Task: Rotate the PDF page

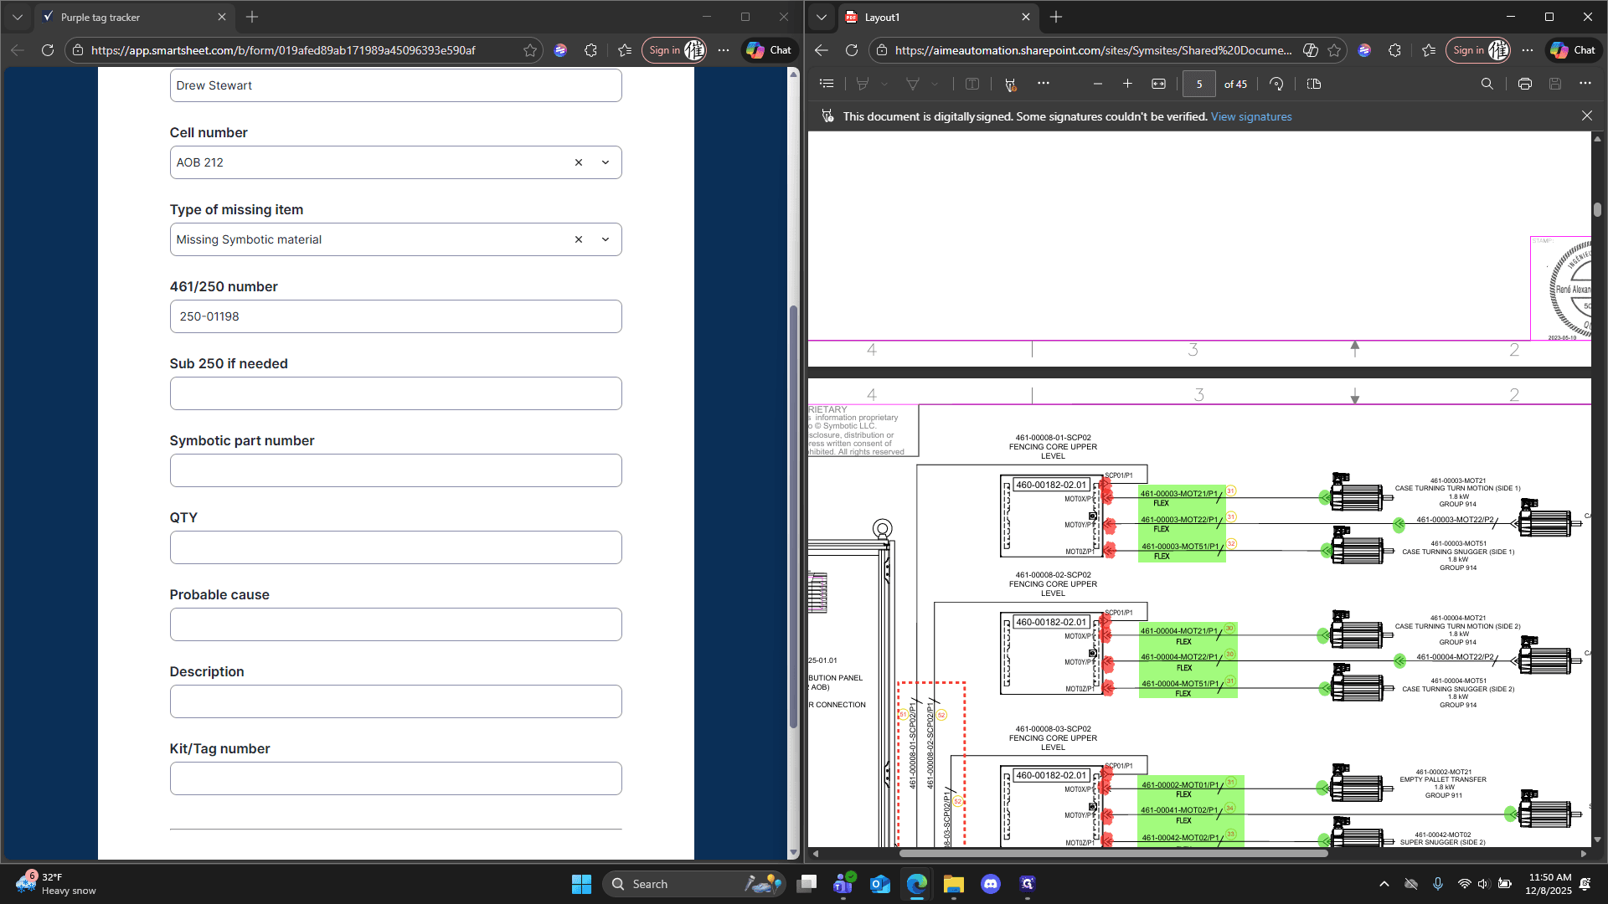Action: (1276, 84)
